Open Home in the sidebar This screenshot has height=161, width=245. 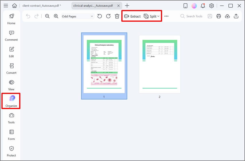click(x=11, y=19)
